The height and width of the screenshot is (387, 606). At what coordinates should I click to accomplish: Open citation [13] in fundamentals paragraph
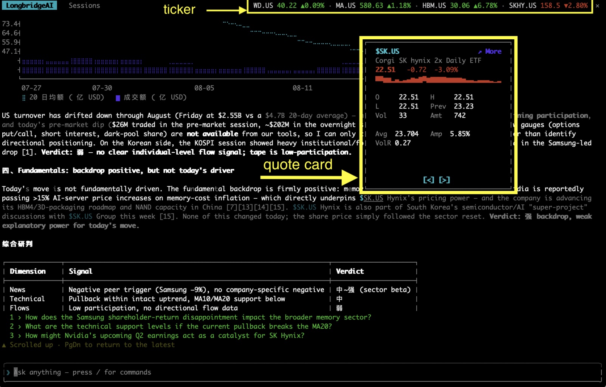pos(246,207)
